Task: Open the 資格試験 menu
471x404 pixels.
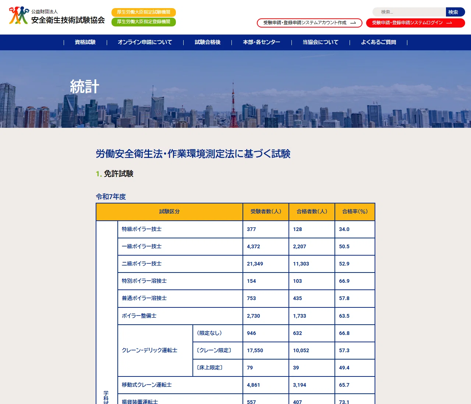Action: 85,42
